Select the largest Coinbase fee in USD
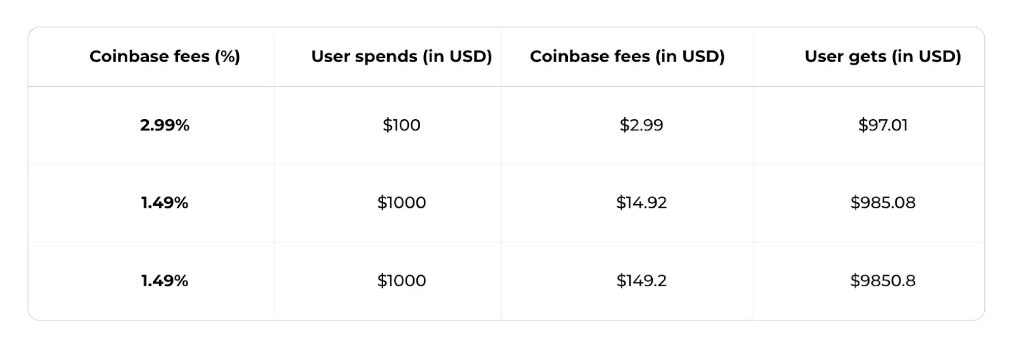Screen dimensions: 1014x352 (641, 280)
